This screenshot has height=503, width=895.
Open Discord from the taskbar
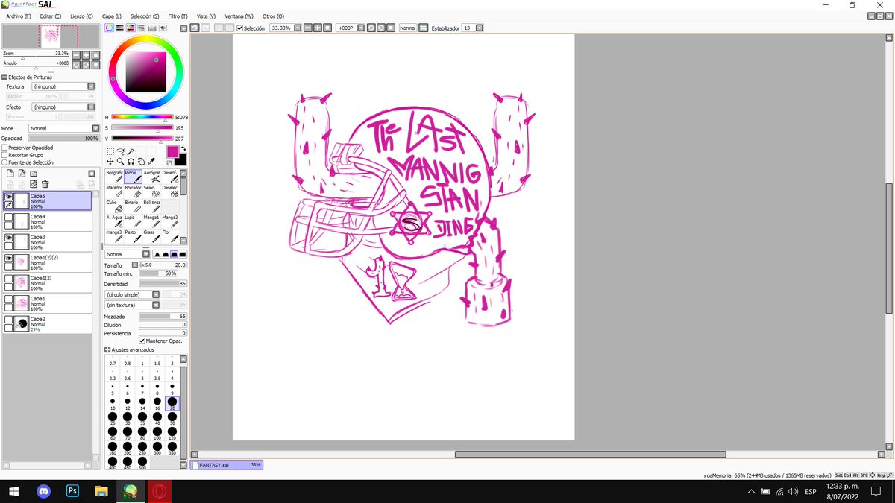click(43, 491)
